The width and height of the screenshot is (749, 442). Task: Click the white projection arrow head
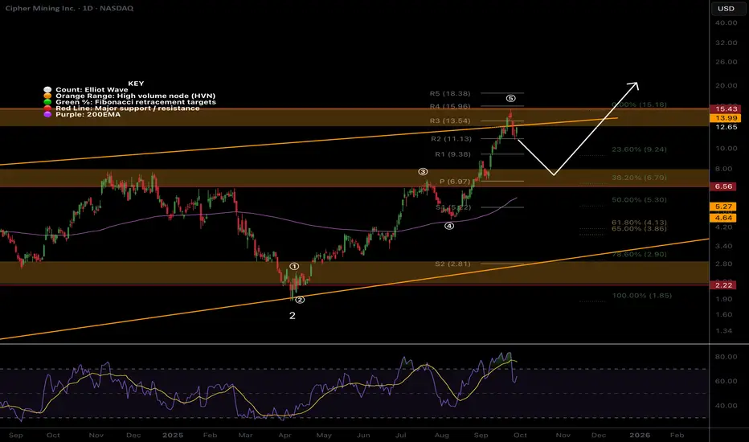tap(633, 87)
